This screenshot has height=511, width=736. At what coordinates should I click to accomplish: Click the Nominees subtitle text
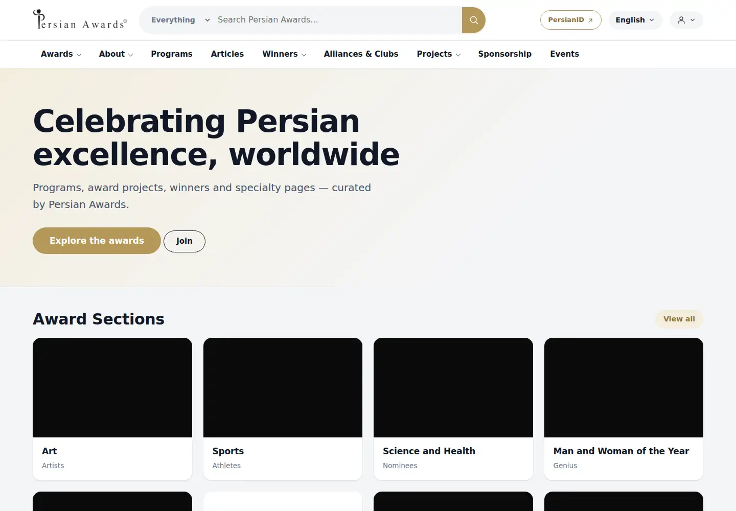400,466
